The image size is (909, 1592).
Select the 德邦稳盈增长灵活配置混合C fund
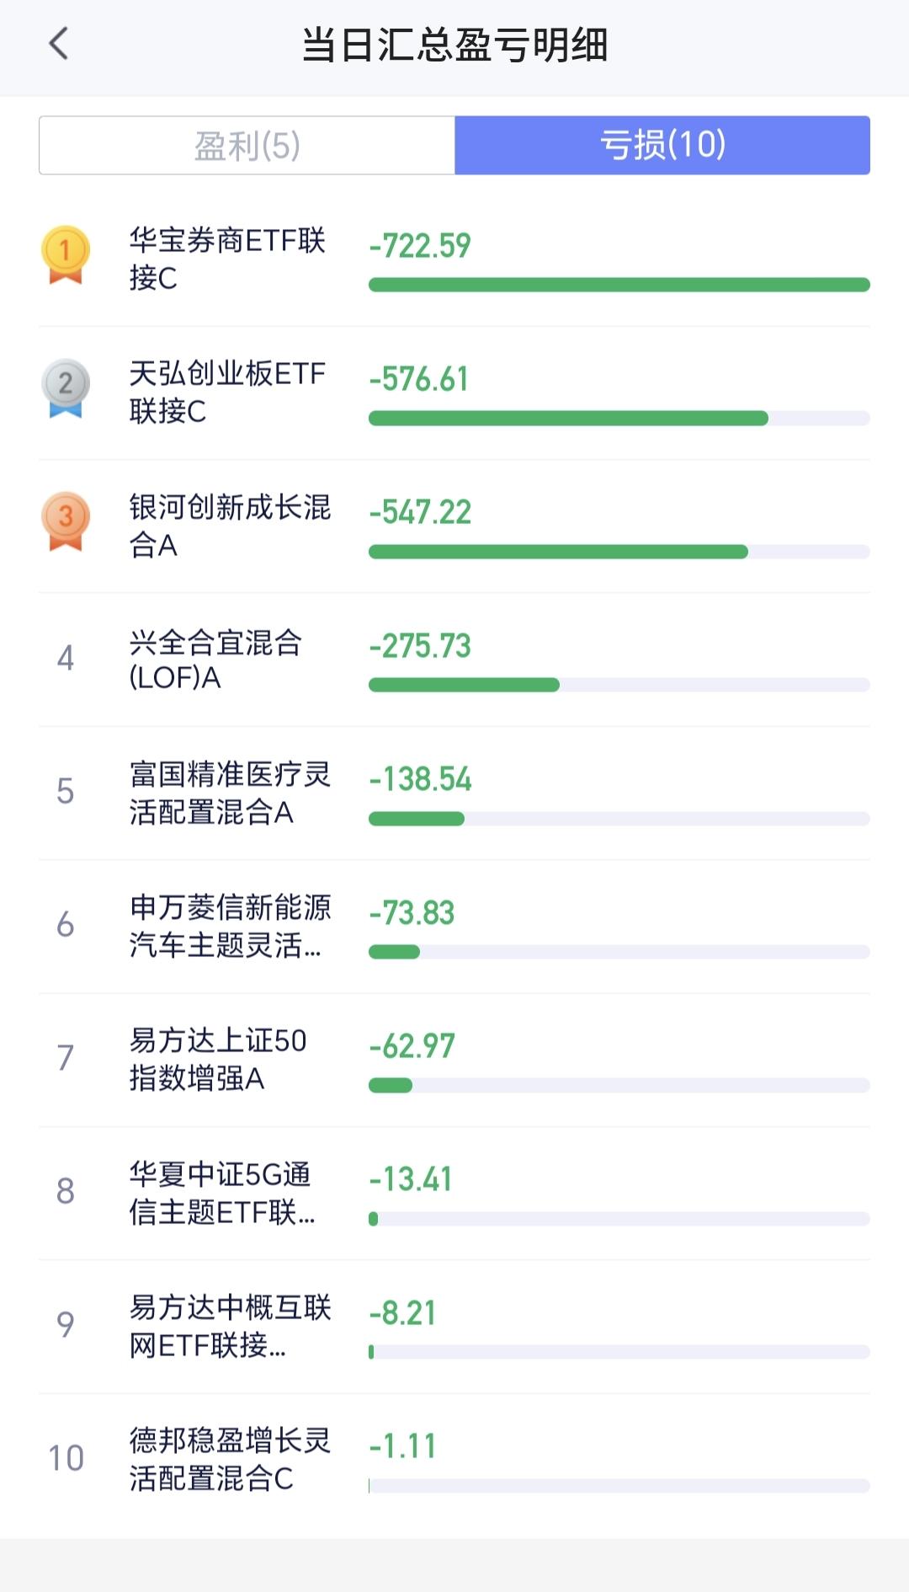(454, 1460)
